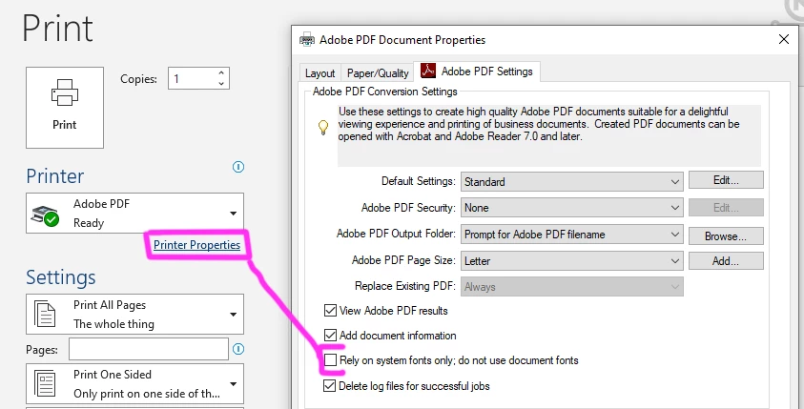Uncheck Add document information
Image resolution: width=804 pixels, height=409 pixels.
(330, 336)
